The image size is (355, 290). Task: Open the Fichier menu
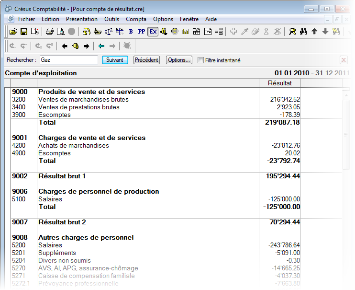pyautogui.click(x=26, y=19)
